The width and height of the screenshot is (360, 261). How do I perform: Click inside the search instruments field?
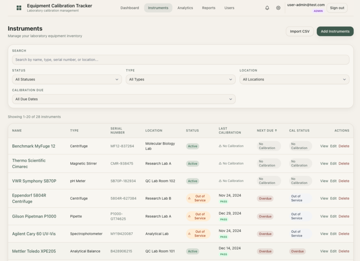click(x=180, y=59)
